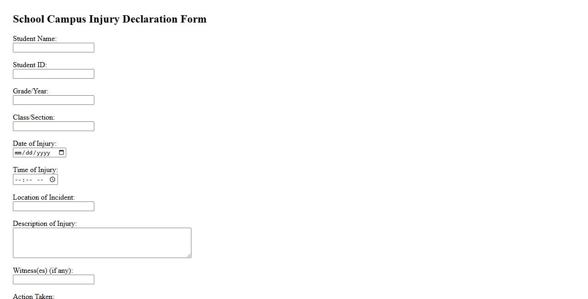Click the "Date of Injury:" label

35,144
